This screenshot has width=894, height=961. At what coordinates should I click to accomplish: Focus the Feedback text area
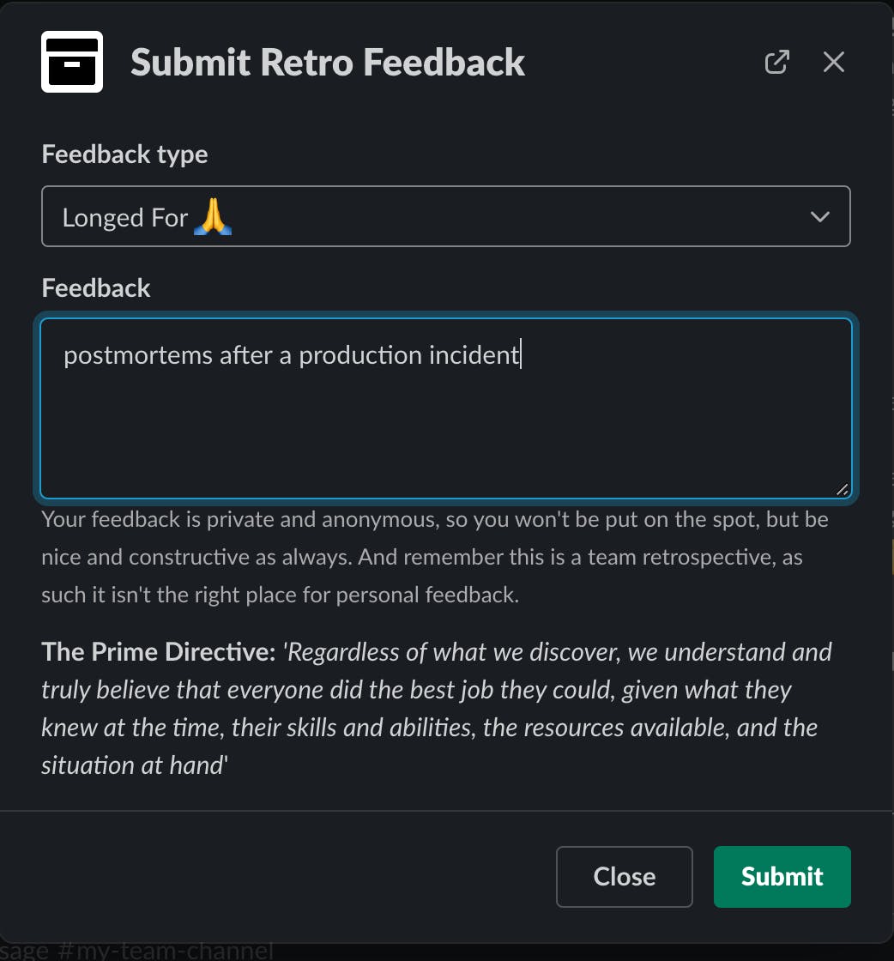click(x=445, y=420)
